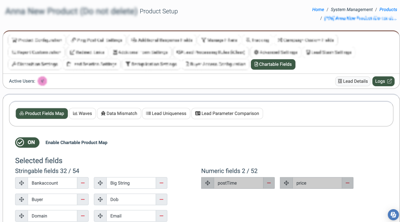The image size is (400, 222).
Task: Click the drag handle for price field
Action: tap(286, 183)
